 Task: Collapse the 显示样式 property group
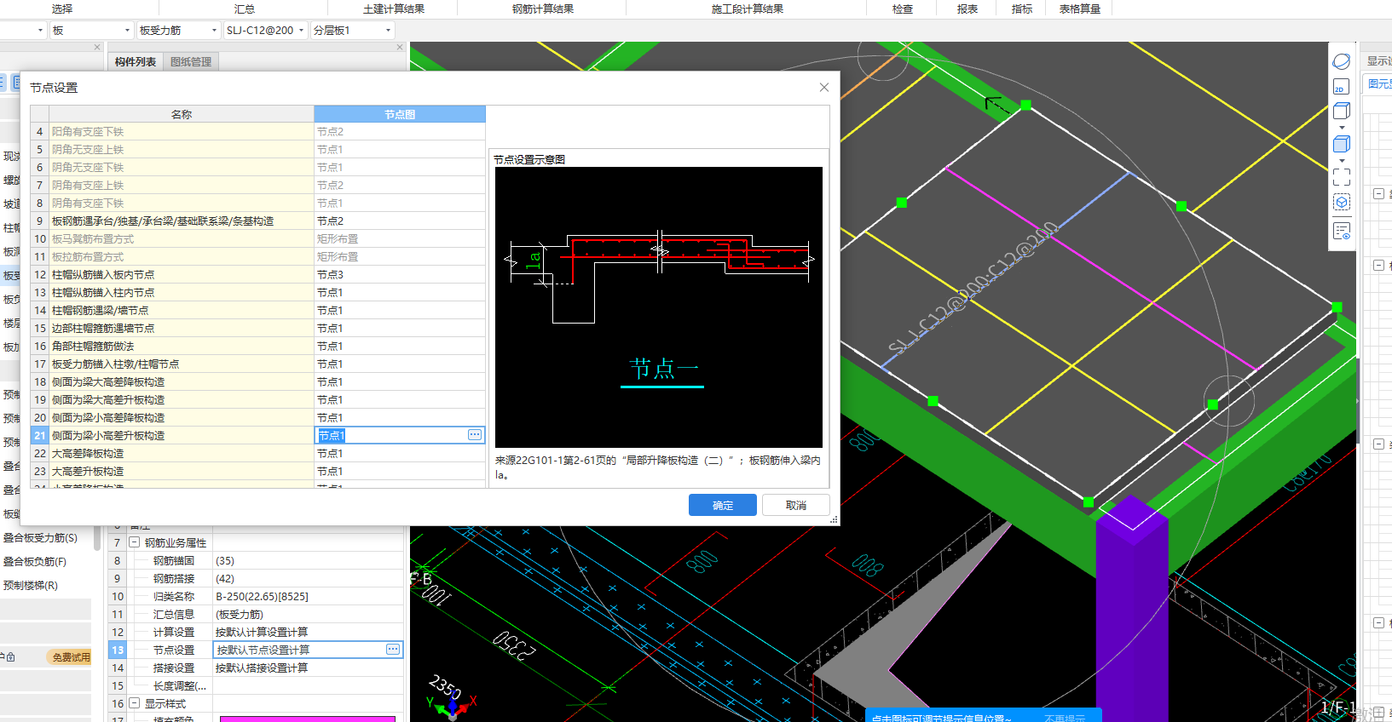point(135,703)
